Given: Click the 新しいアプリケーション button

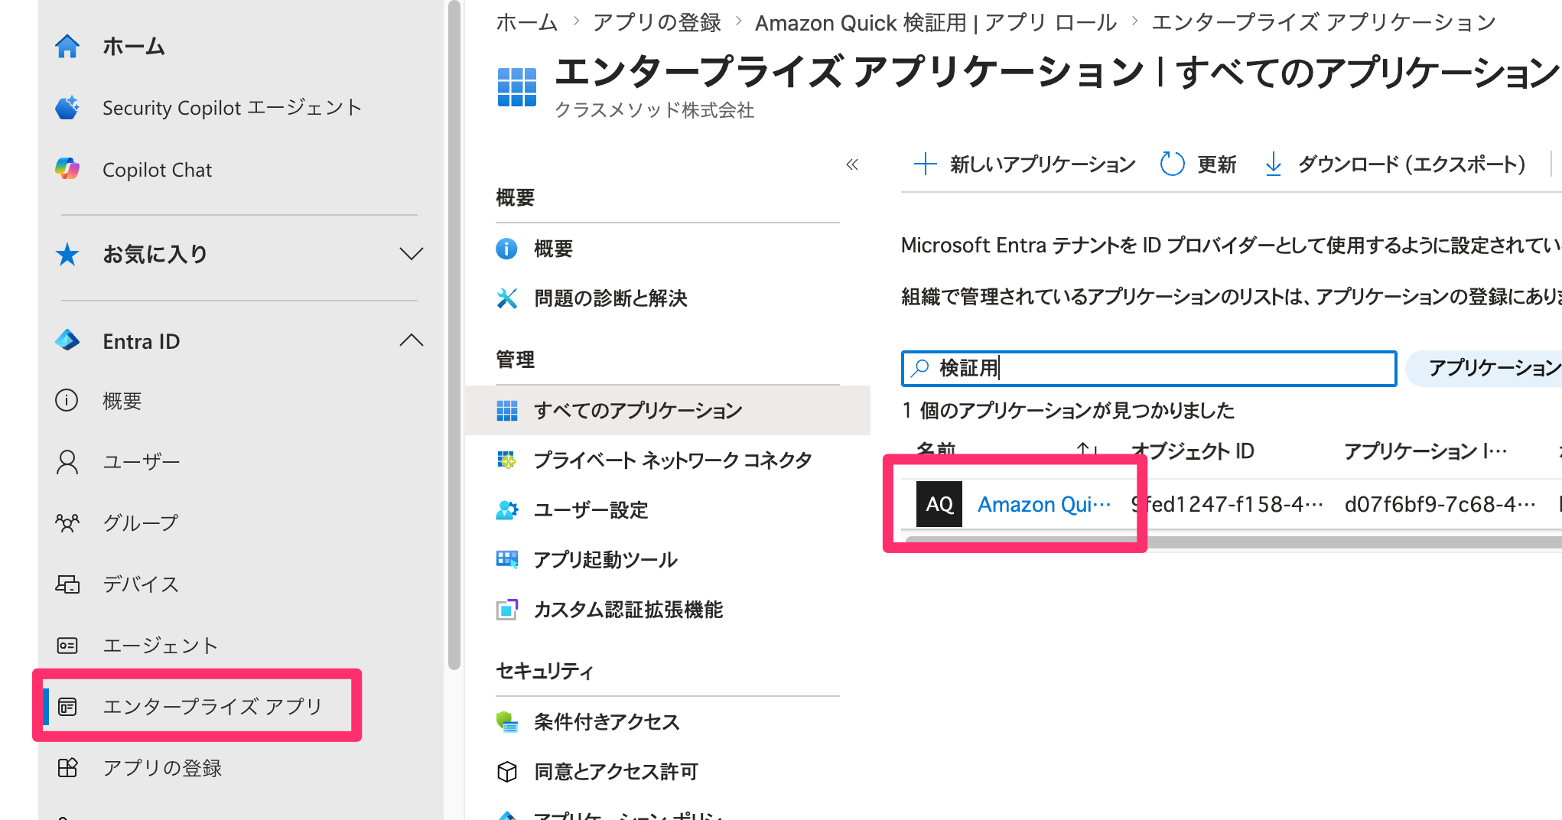Looking at the screenshot, I should (x=1024, y=164).
